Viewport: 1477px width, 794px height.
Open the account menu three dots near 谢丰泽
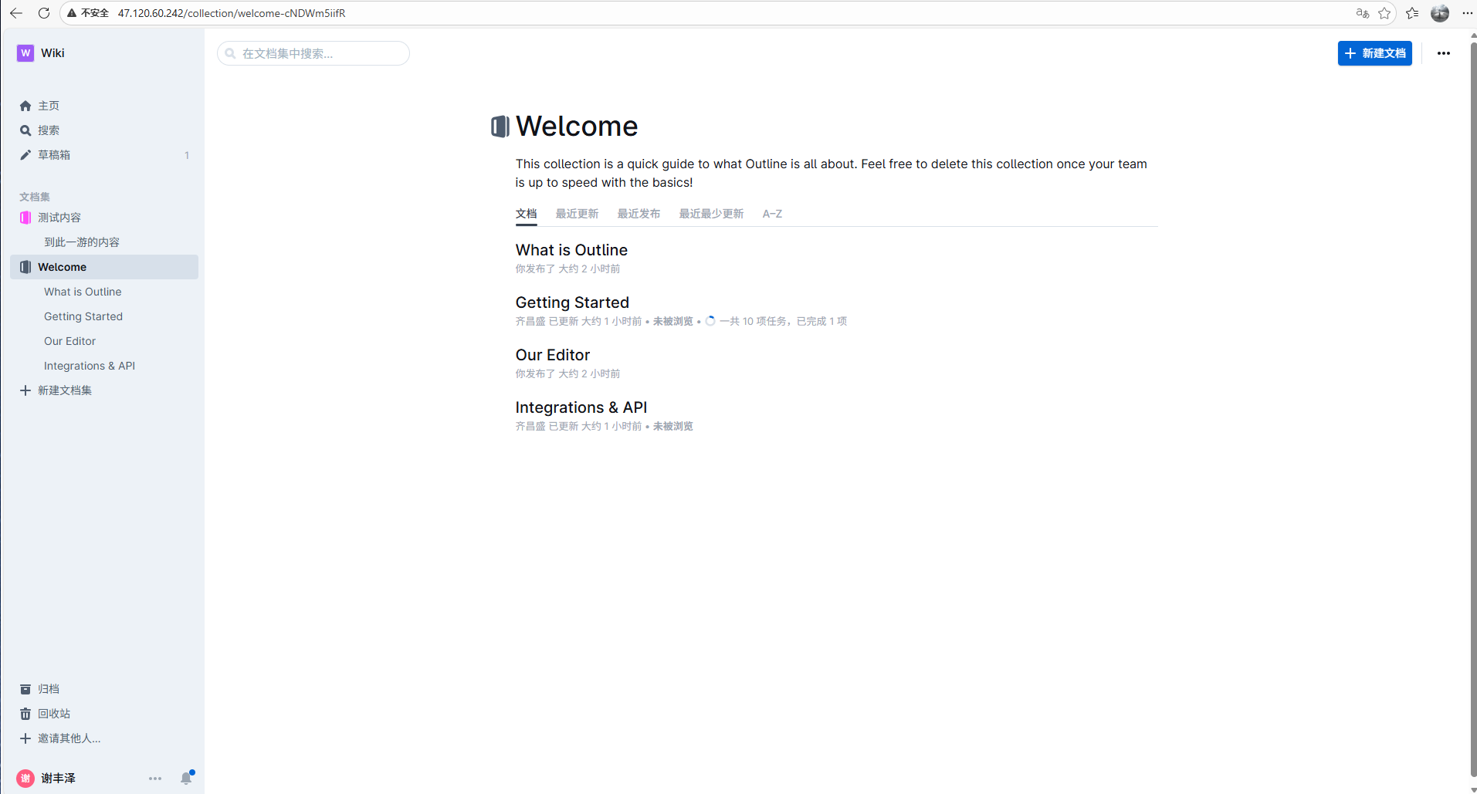(155, 779)
